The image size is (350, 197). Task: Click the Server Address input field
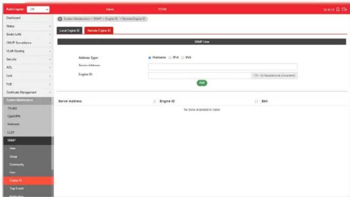[223, 67]
